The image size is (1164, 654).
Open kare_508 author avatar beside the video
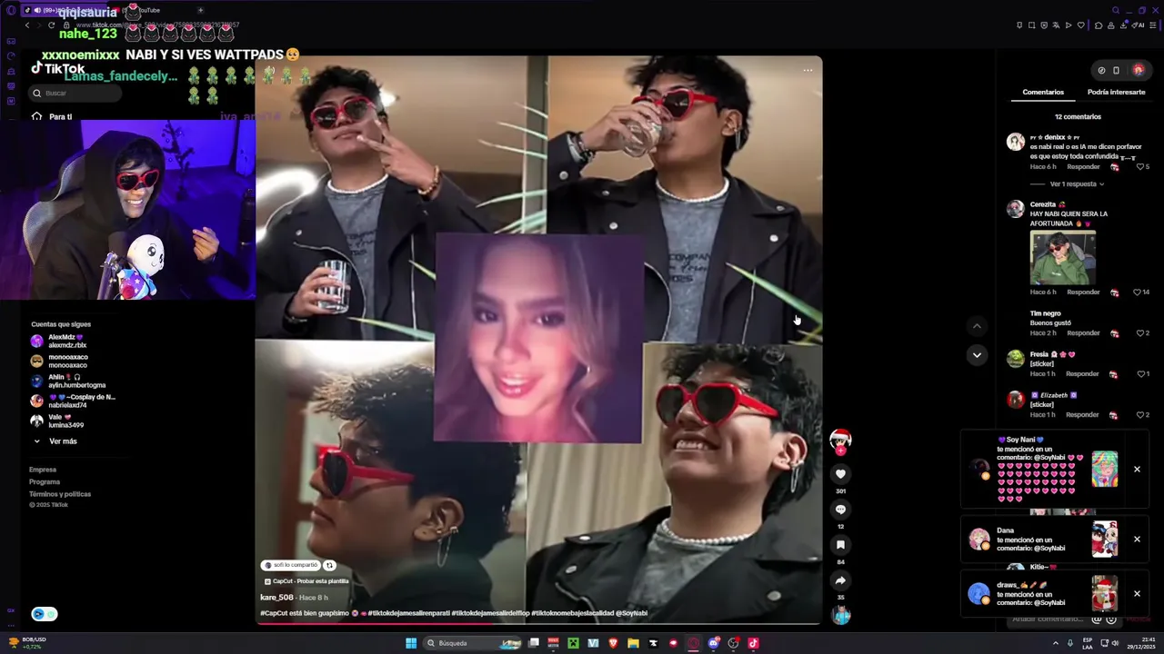[x=840, y=440]
